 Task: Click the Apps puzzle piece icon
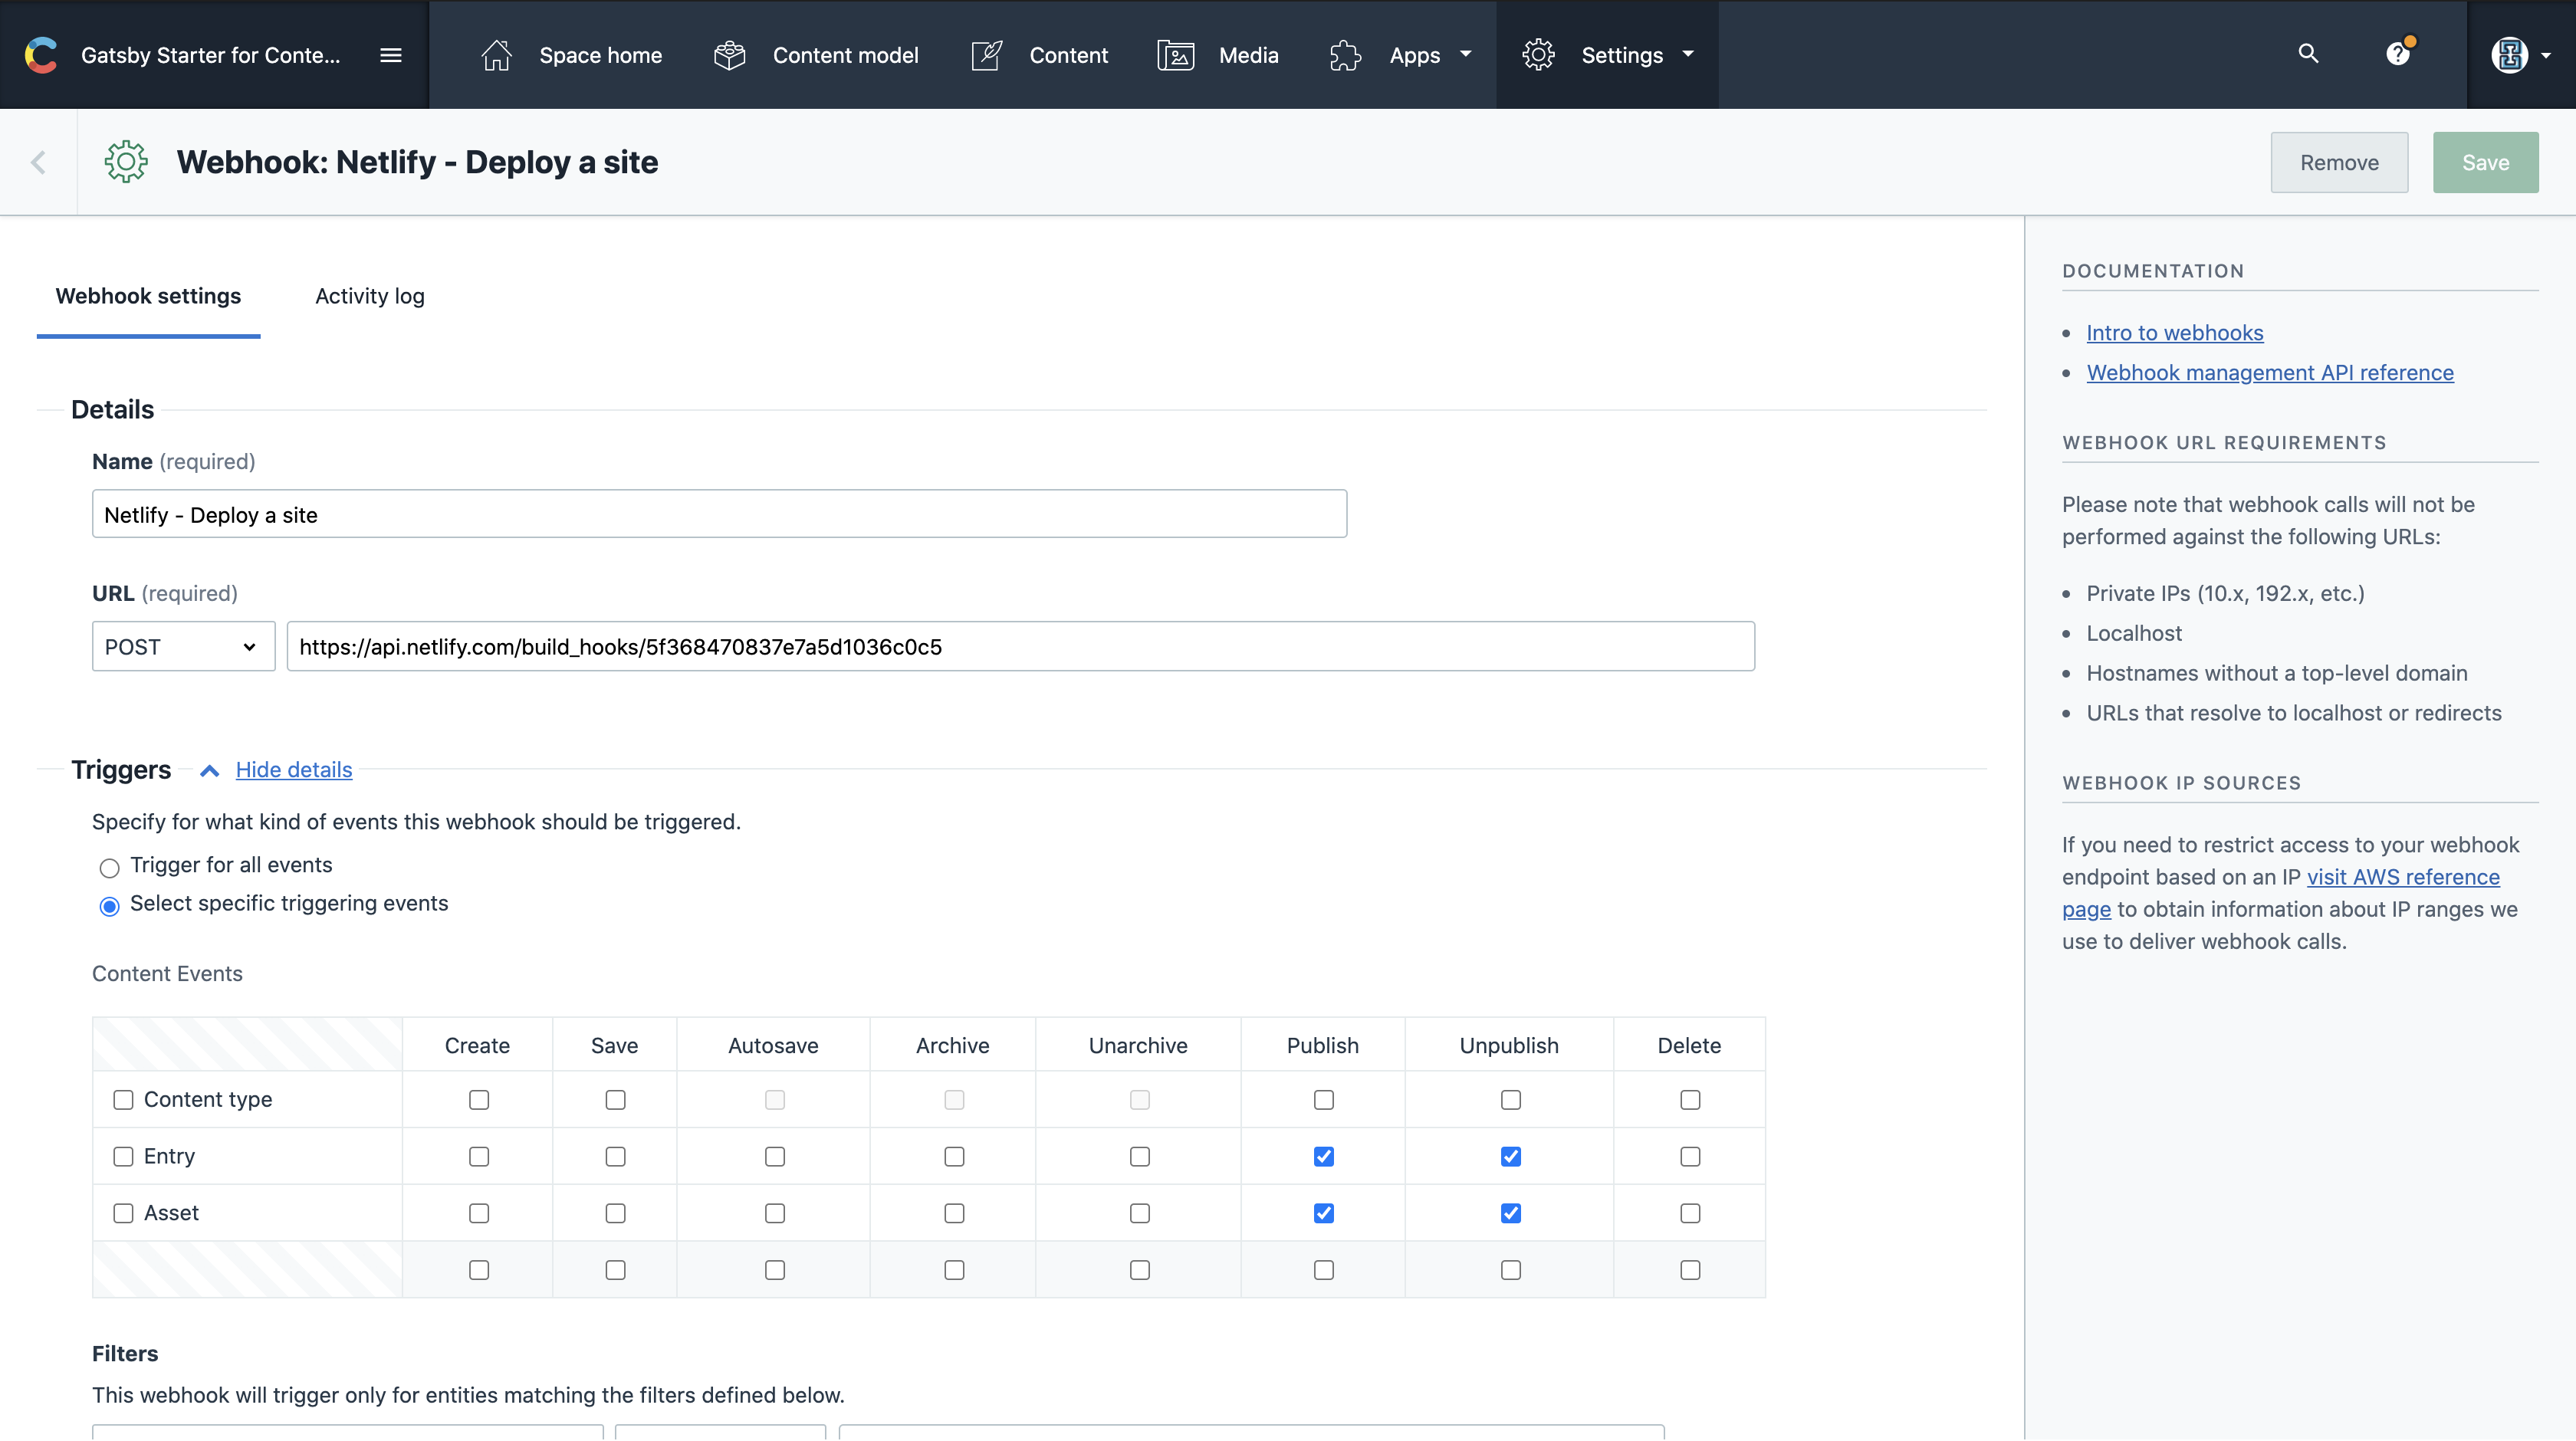pos(1346,55)
